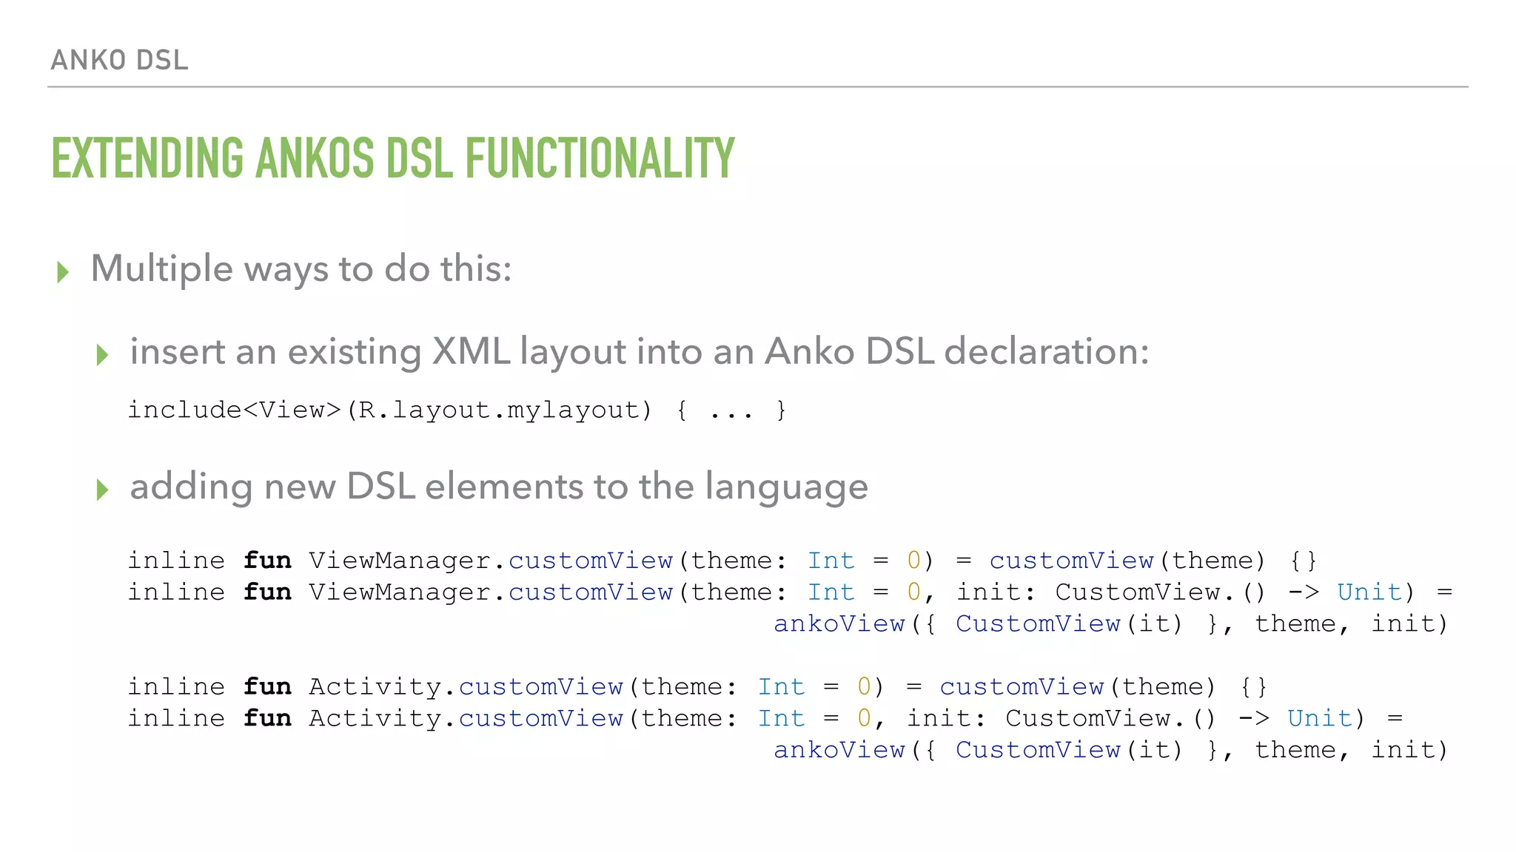Image resolution: width=1516 pixels, height=852 pixels.
Task: Click the green arrow before 'Multiple ways'
Action: pyautogui.click(x=63, y=272)
